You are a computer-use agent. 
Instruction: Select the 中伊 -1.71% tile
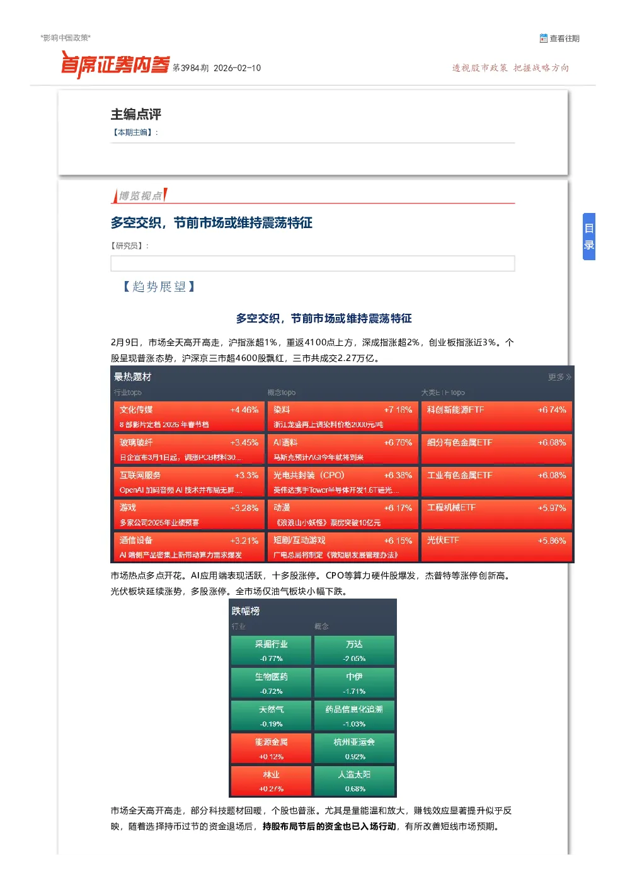[x=354, y=683]
